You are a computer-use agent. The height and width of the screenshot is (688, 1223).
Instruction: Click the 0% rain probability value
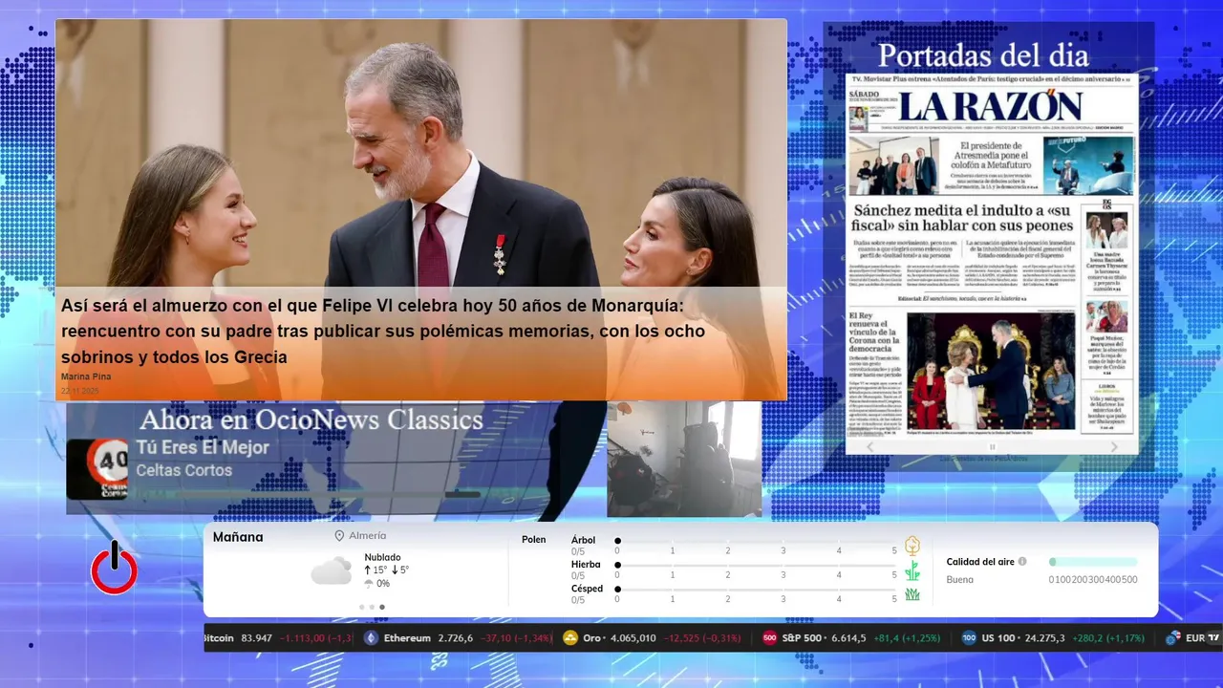(x=383, y=583)
